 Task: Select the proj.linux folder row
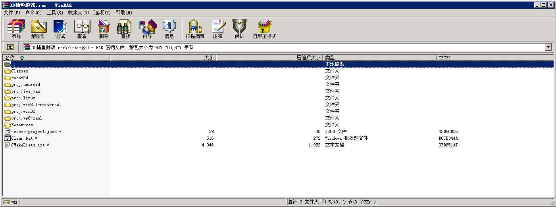pyautogui.click(x=278, y=98)
